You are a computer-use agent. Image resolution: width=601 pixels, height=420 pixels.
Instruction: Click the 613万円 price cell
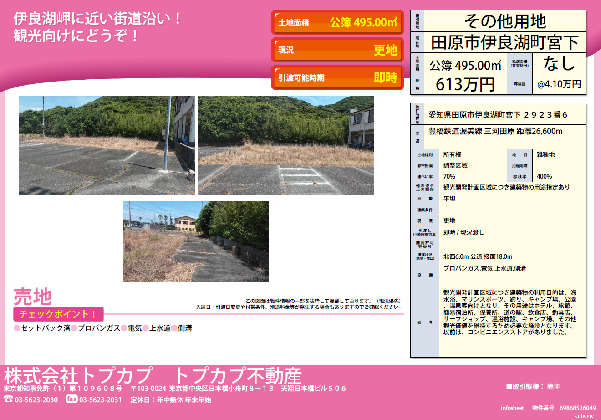point(465,85)
